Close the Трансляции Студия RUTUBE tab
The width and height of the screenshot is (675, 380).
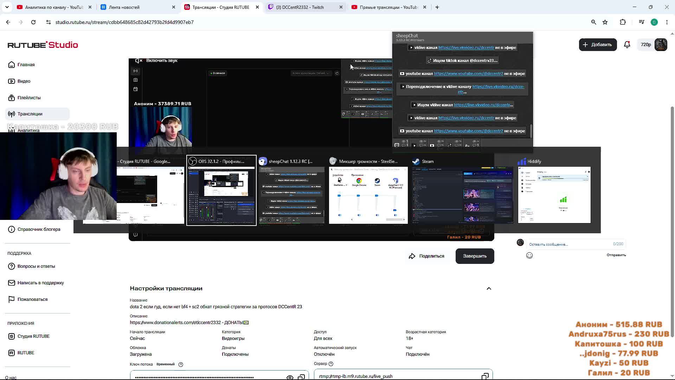pyautogui.click(x=257, y=7)
